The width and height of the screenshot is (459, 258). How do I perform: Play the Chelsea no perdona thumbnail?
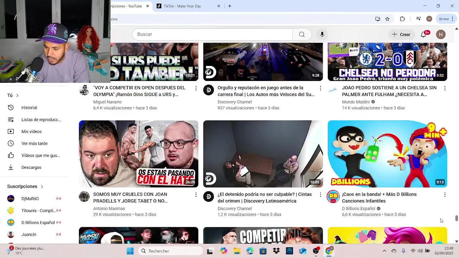tap(387, 62)
